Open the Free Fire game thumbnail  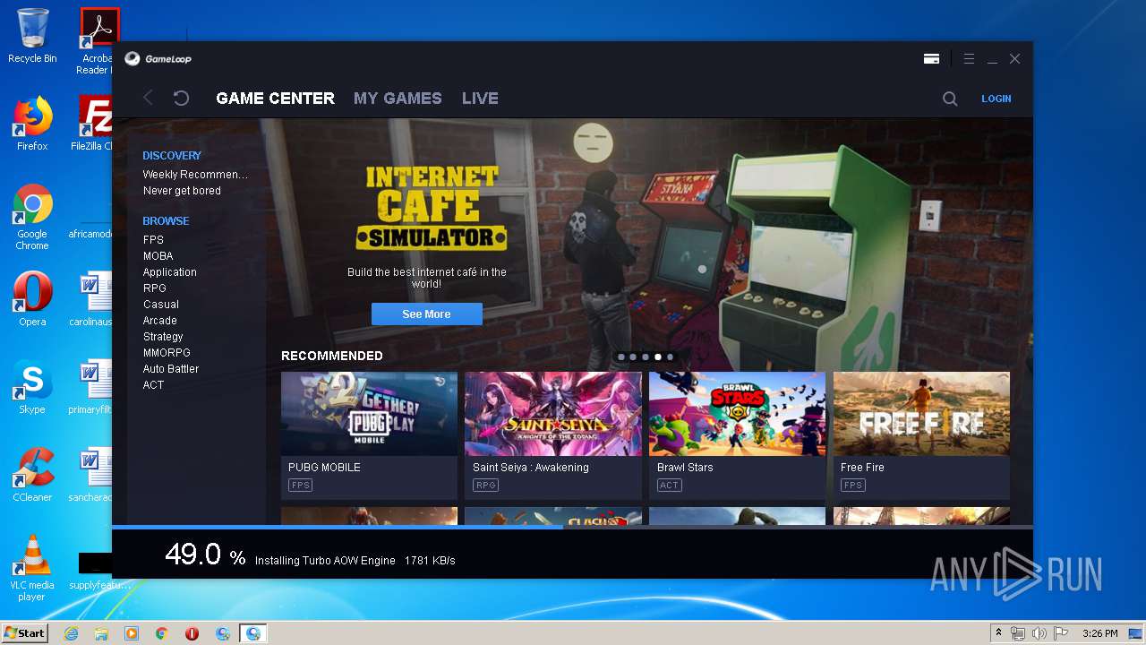pos(921,414)
